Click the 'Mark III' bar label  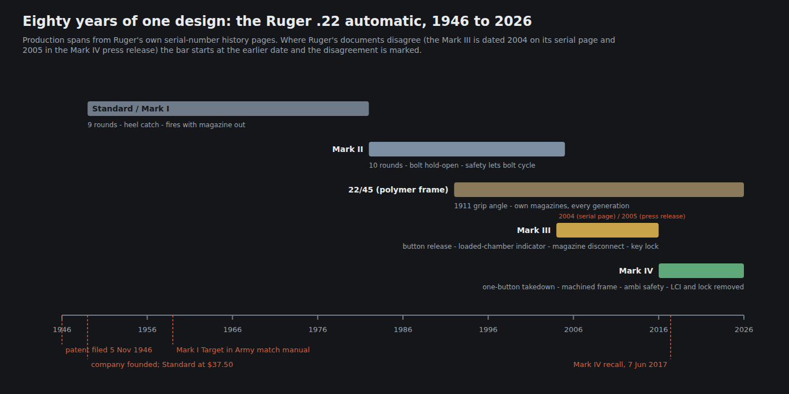pyautogui.click(x=534, y=230)
